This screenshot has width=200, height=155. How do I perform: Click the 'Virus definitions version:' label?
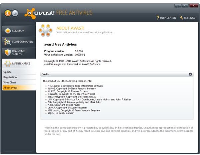[x=59, y=55]
